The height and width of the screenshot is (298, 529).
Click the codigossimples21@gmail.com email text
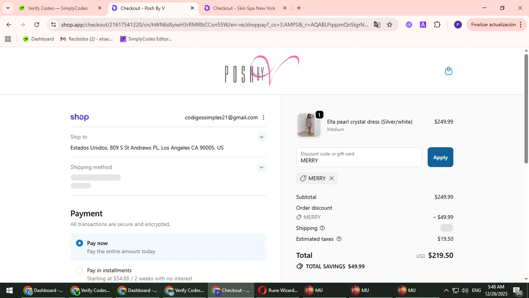click(x=221, y=118)
